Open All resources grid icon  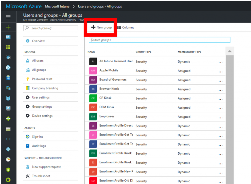[x=8, y=47]
